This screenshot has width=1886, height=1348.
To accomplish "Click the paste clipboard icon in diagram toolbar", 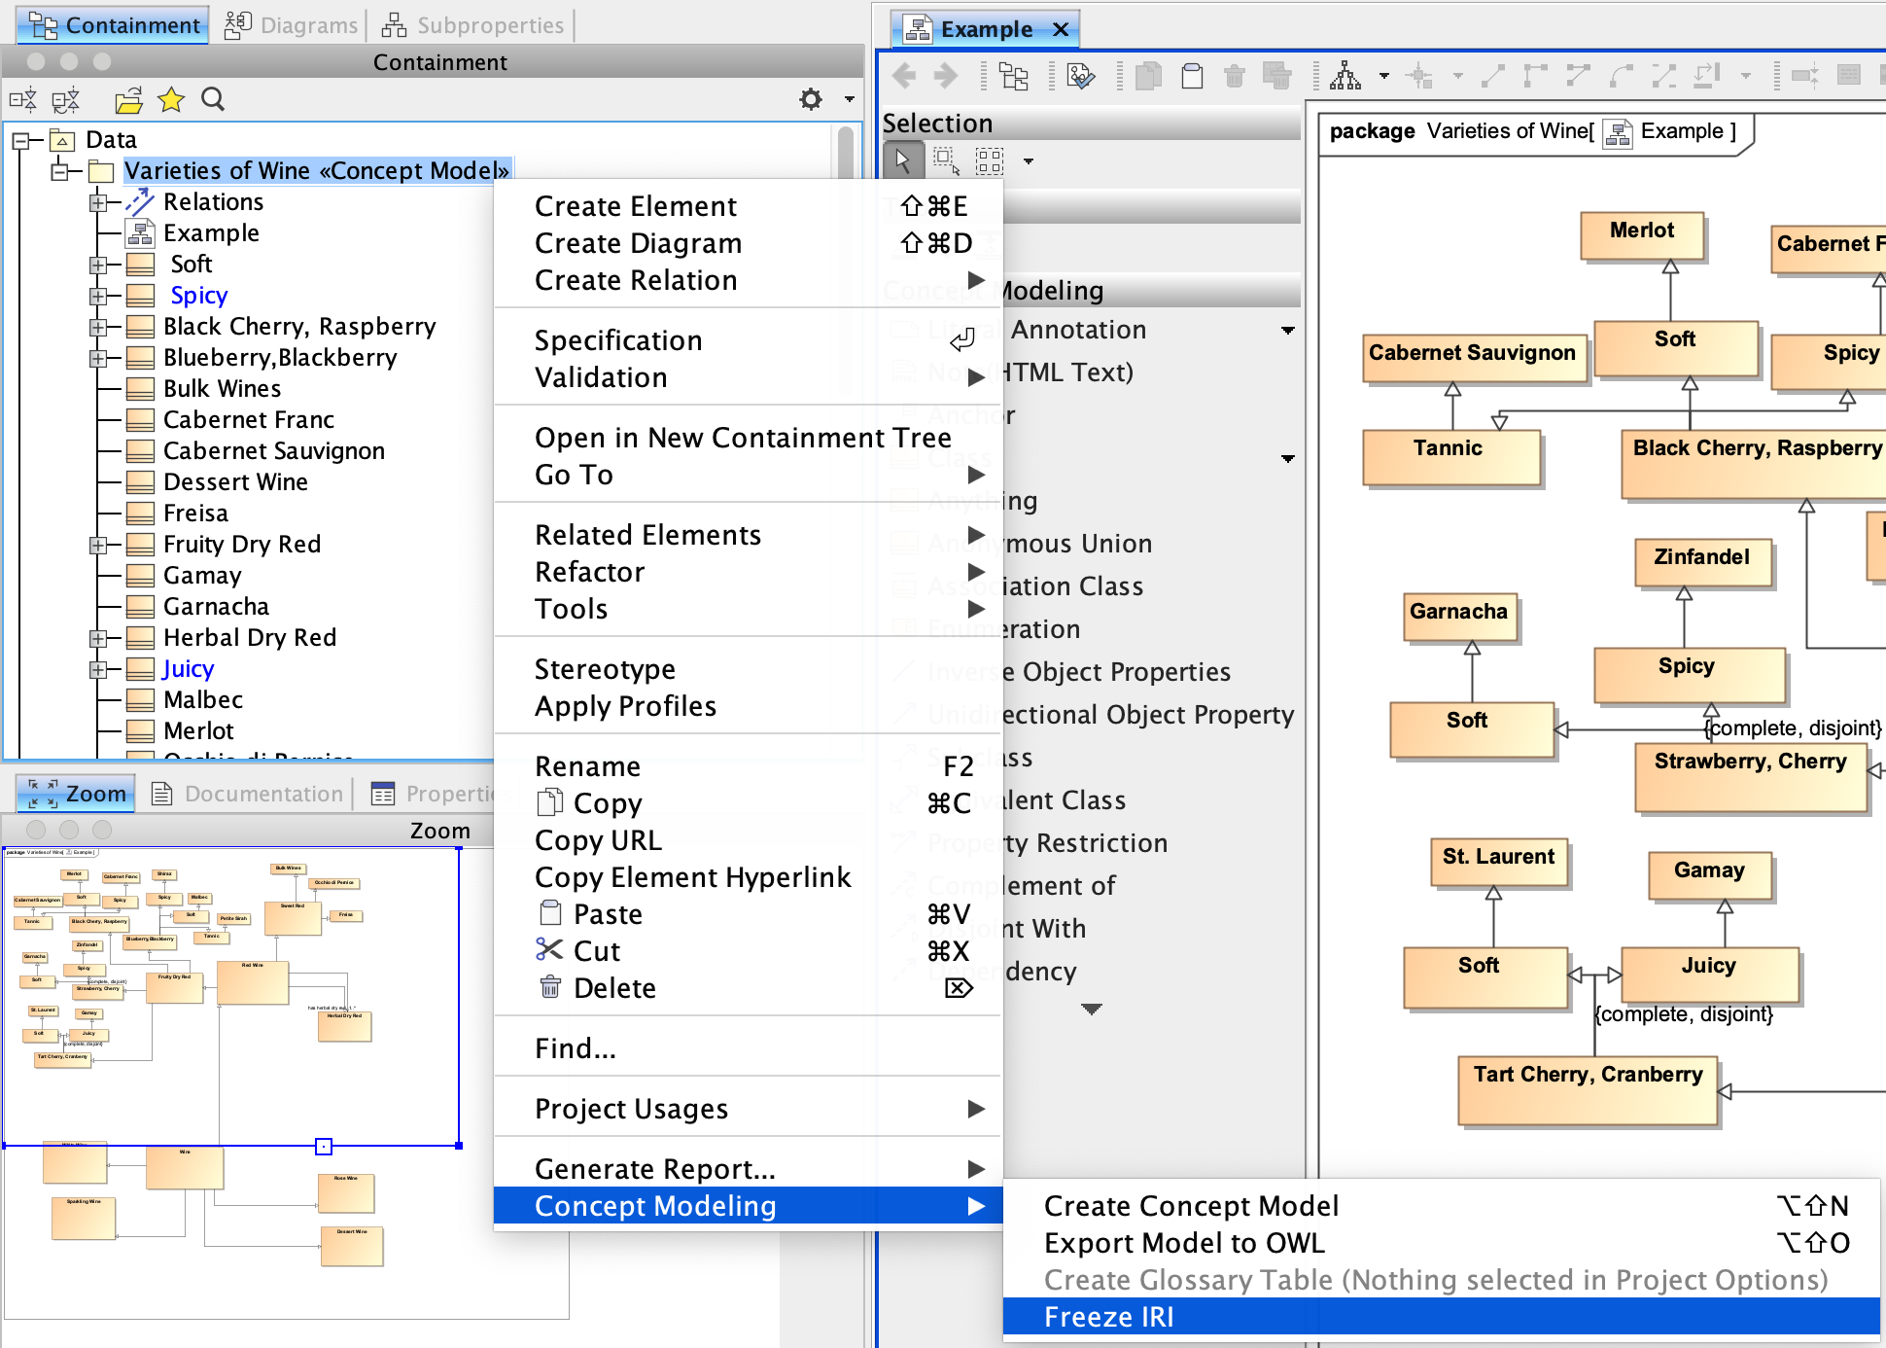I will (1192, 76).
